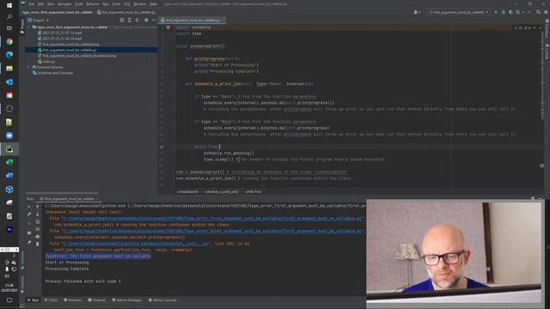Launch Google Chrome from taskbar
The width and height of the screenshot is (550, 309).
(x=9, y=42)
